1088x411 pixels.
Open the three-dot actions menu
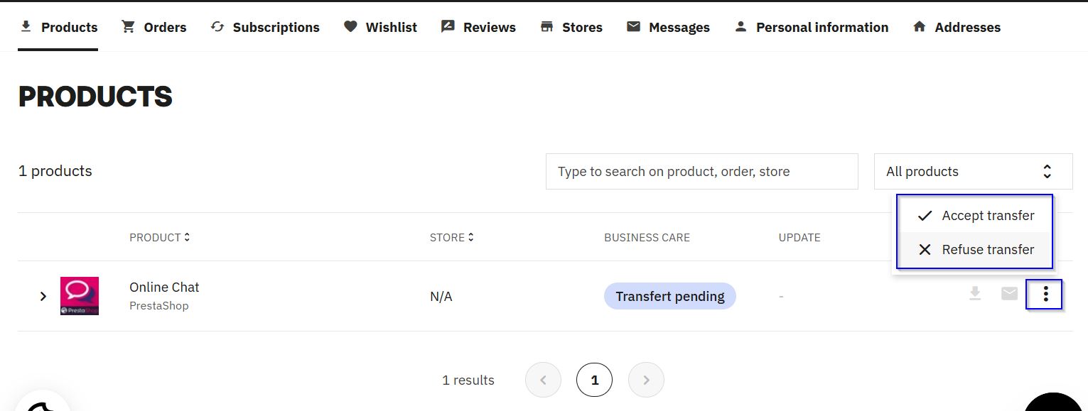point(1045,295)
